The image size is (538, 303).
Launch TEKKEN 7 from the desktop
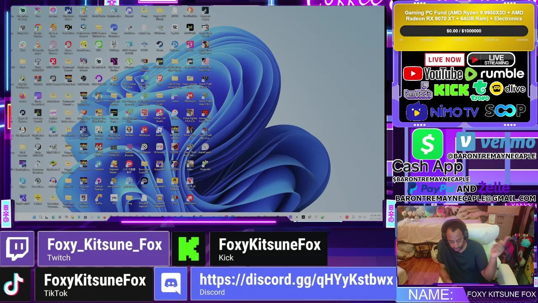click(x=175, y=147)
